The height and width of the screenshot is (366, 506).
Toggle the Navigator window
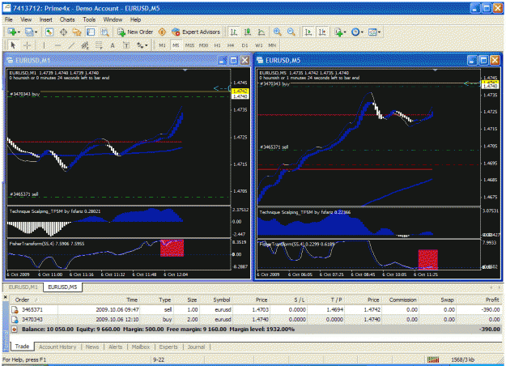click(x=77, y=32)
